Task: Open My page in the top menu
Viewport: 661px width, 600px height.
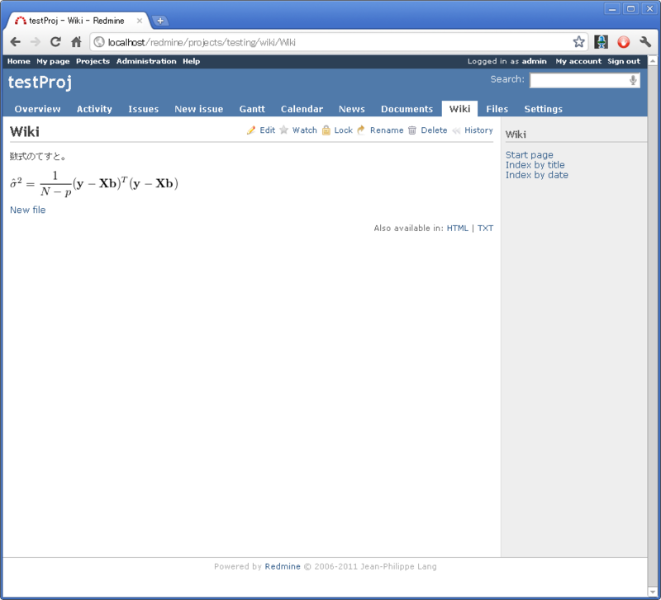Action: pos(53,61)
